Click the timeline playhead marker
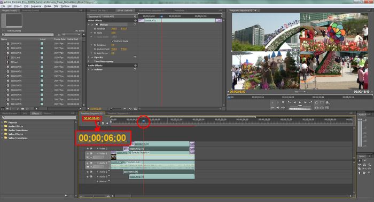 click(x=144, y=121)
